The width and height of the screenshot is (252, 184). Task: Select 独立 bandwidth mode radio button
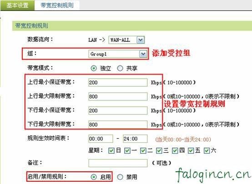94,69
